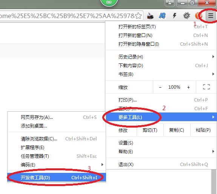Select Open new window (N)
Screen dimensions: 217x194
point(161,35)
